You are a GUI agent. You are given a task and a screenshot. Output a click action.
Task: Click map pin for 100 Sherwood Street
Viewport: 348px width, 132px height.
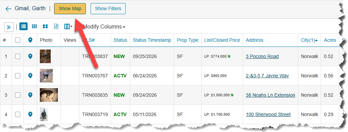[x=30, y=115]
